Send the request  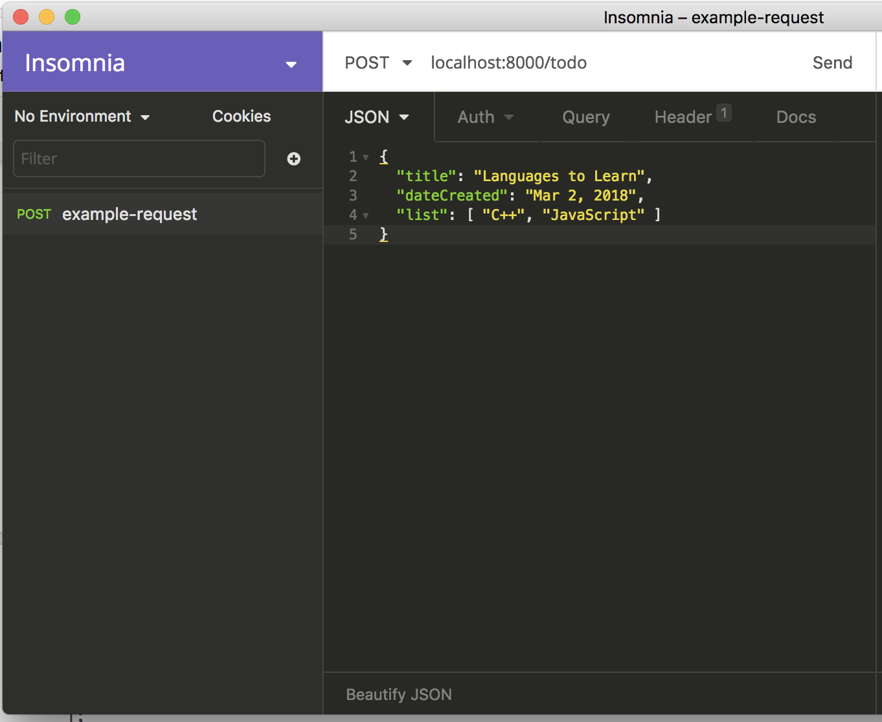[832, 63]
